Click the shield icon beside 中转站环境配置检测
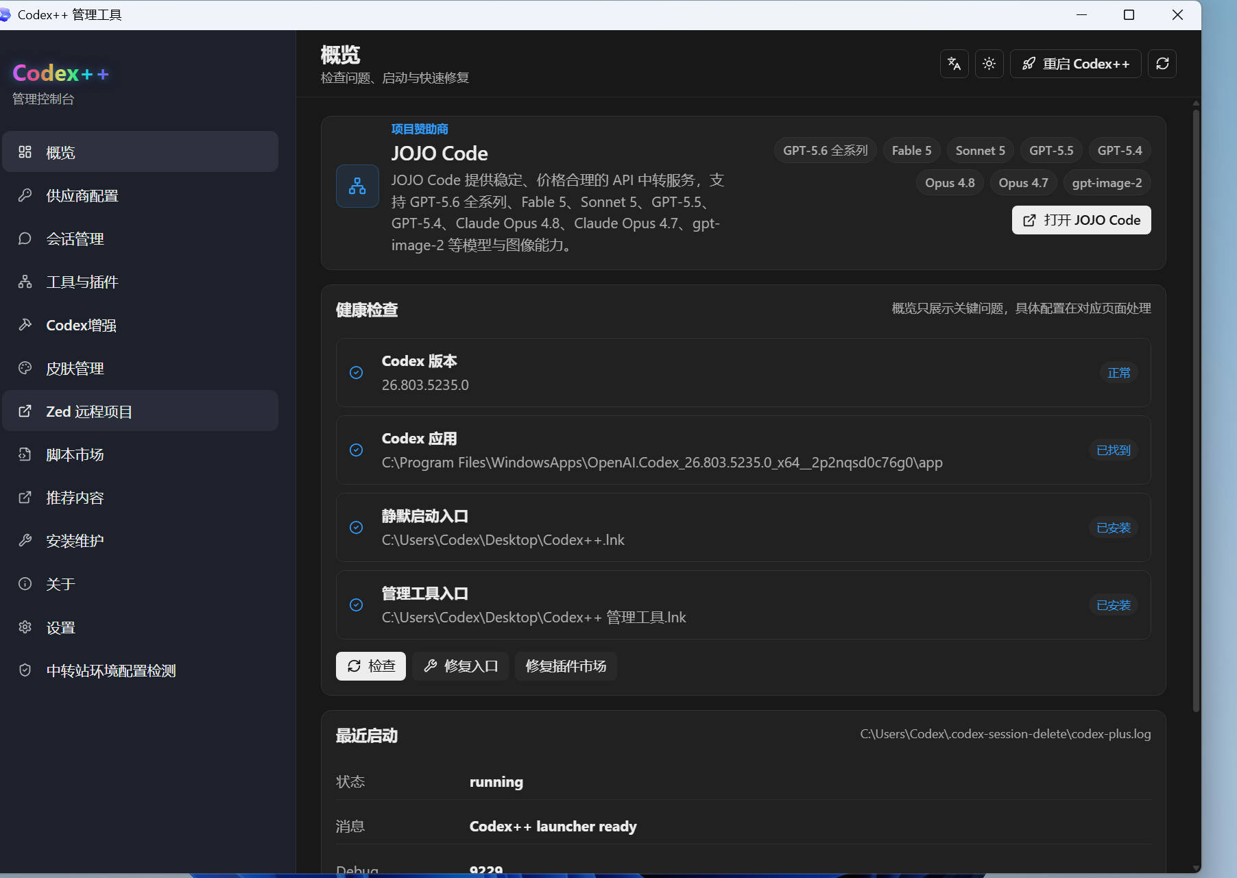The width and height of the screenshot is (1237, 878). pos(25,670)
